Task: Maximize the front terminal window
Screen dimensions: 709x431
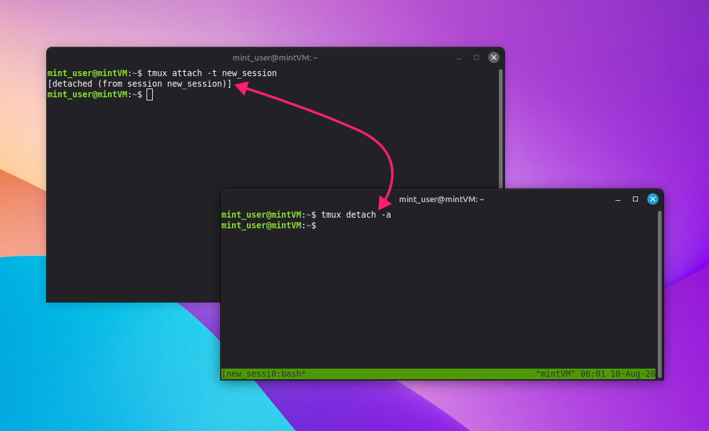Action: coord(635,199)
